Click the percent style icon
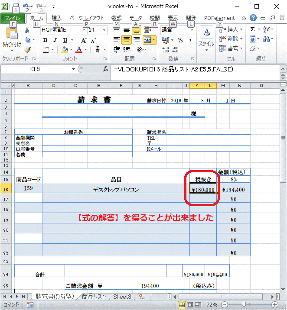This screenshot has height=310, width=287. (180, 40)
